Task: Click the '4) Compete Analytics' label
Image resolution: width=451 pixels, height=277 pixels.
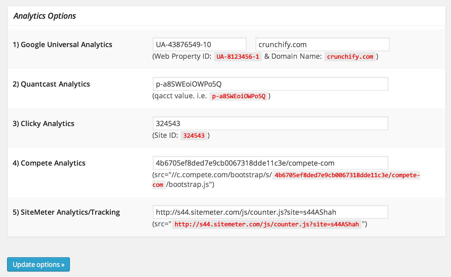Action: click(x=49, y=163)
